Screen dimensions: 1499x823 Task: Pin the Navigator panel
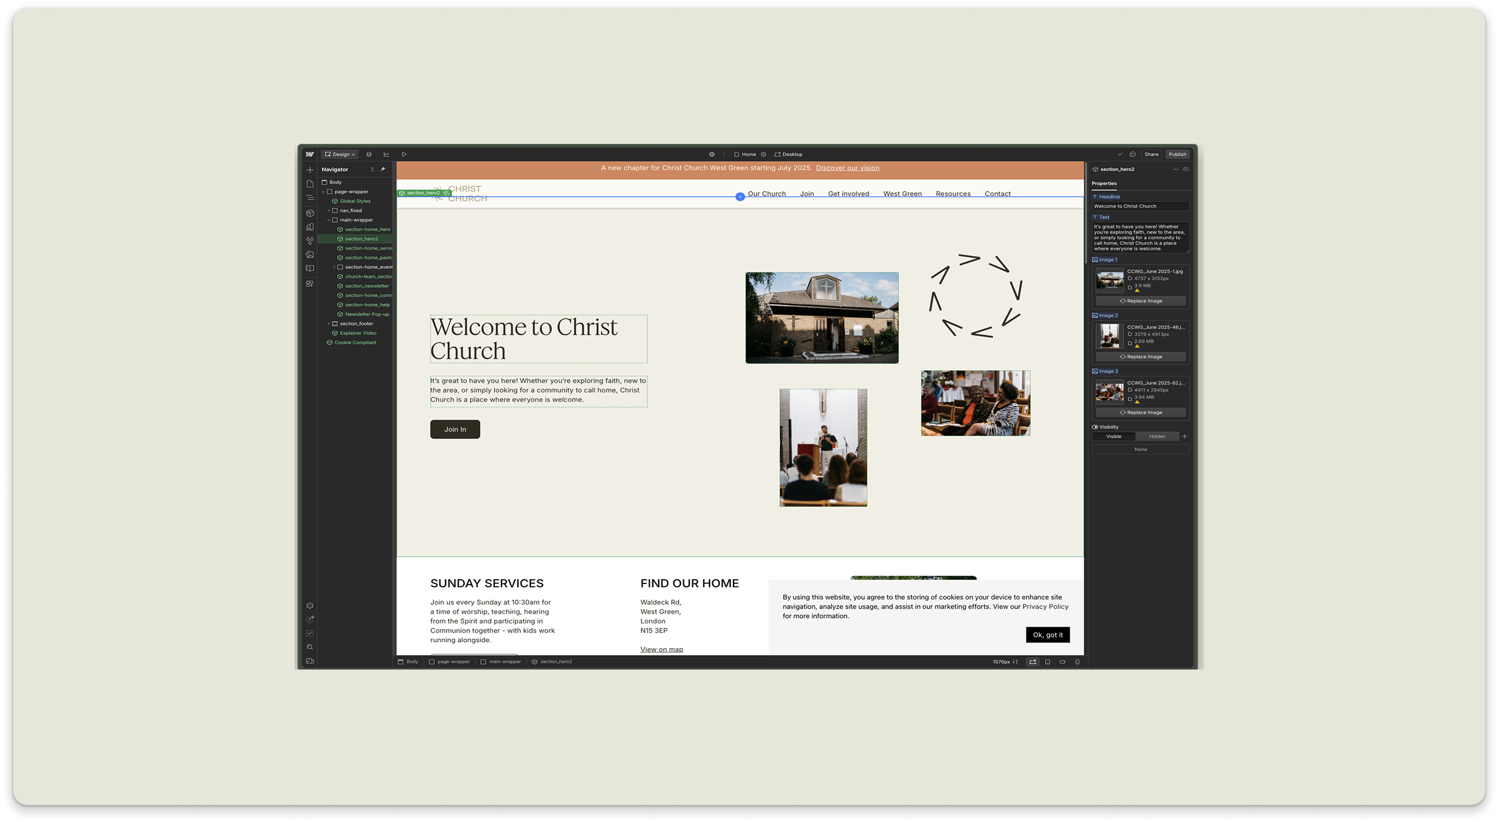click(383, 170)
